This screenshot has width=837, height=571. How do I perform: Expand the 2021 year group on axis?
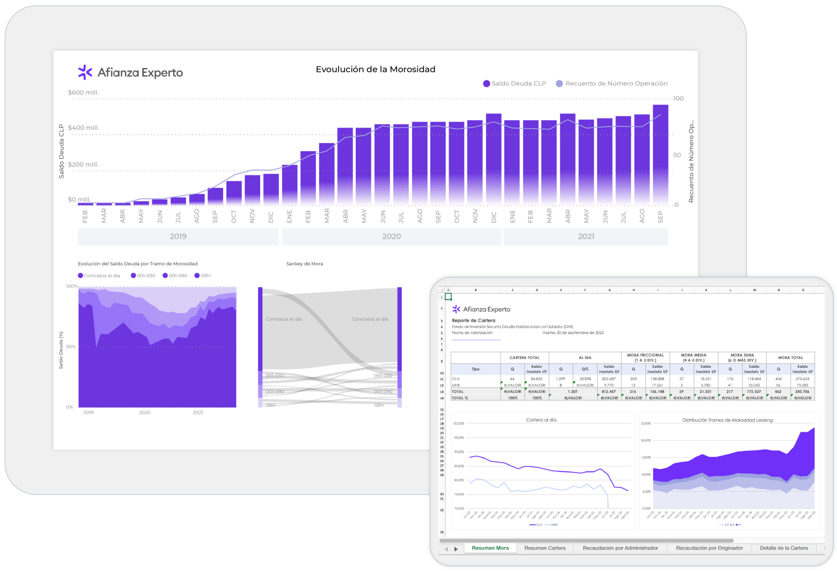tap(586, 236)
